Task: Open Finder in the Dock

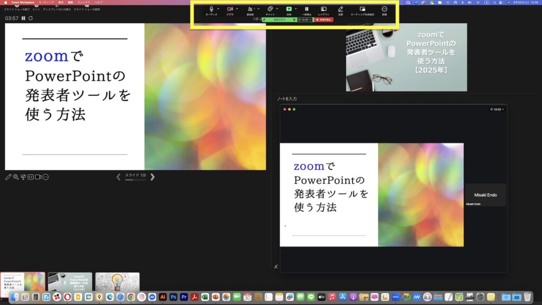Action: (x=14, y=297)
